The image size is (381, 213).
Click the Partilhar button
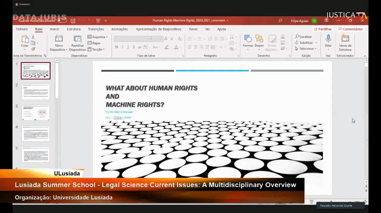tap(323, 29)
